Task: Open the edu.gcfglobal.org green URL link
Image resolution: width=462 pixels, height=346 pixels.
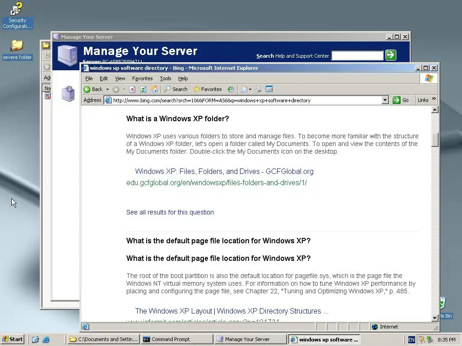Action: point(217,183)
